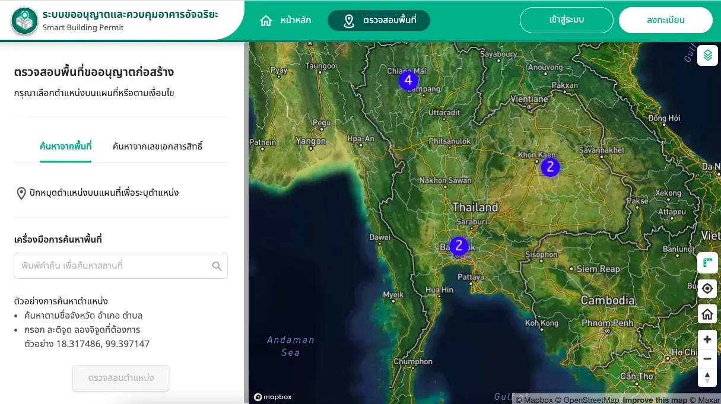This screenshot has height=404, width=721.
Task: Click the Smart Building Permit logo
Action: tap(24, 20)
